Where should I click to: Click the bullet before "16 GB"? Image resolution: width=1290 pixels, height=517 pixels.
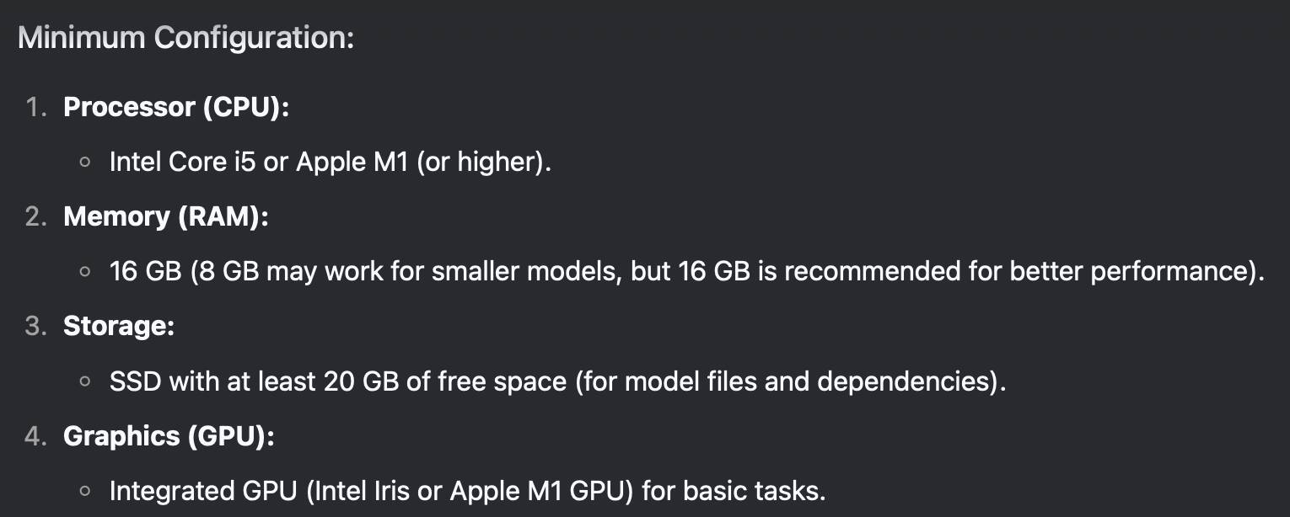(x=84, y=272)
